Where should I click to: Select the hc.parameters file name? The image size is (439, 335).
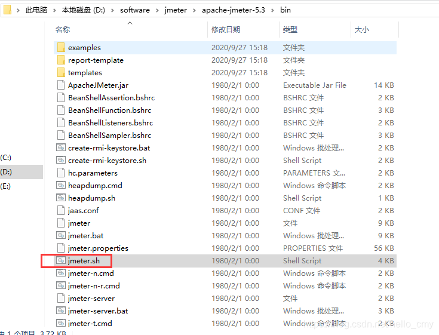click(x=93, y=173)
